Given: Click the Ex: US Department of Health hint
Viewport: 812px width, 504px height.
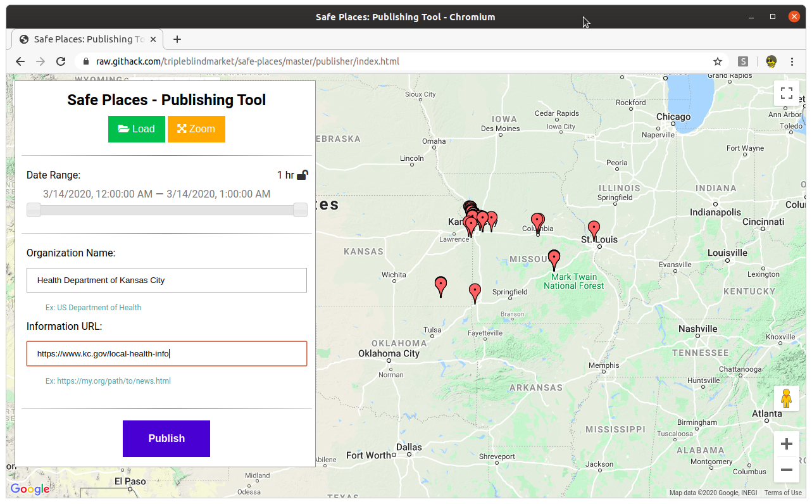Looking at the screenshot, I should pyautogui.click(x=93, y=308).
